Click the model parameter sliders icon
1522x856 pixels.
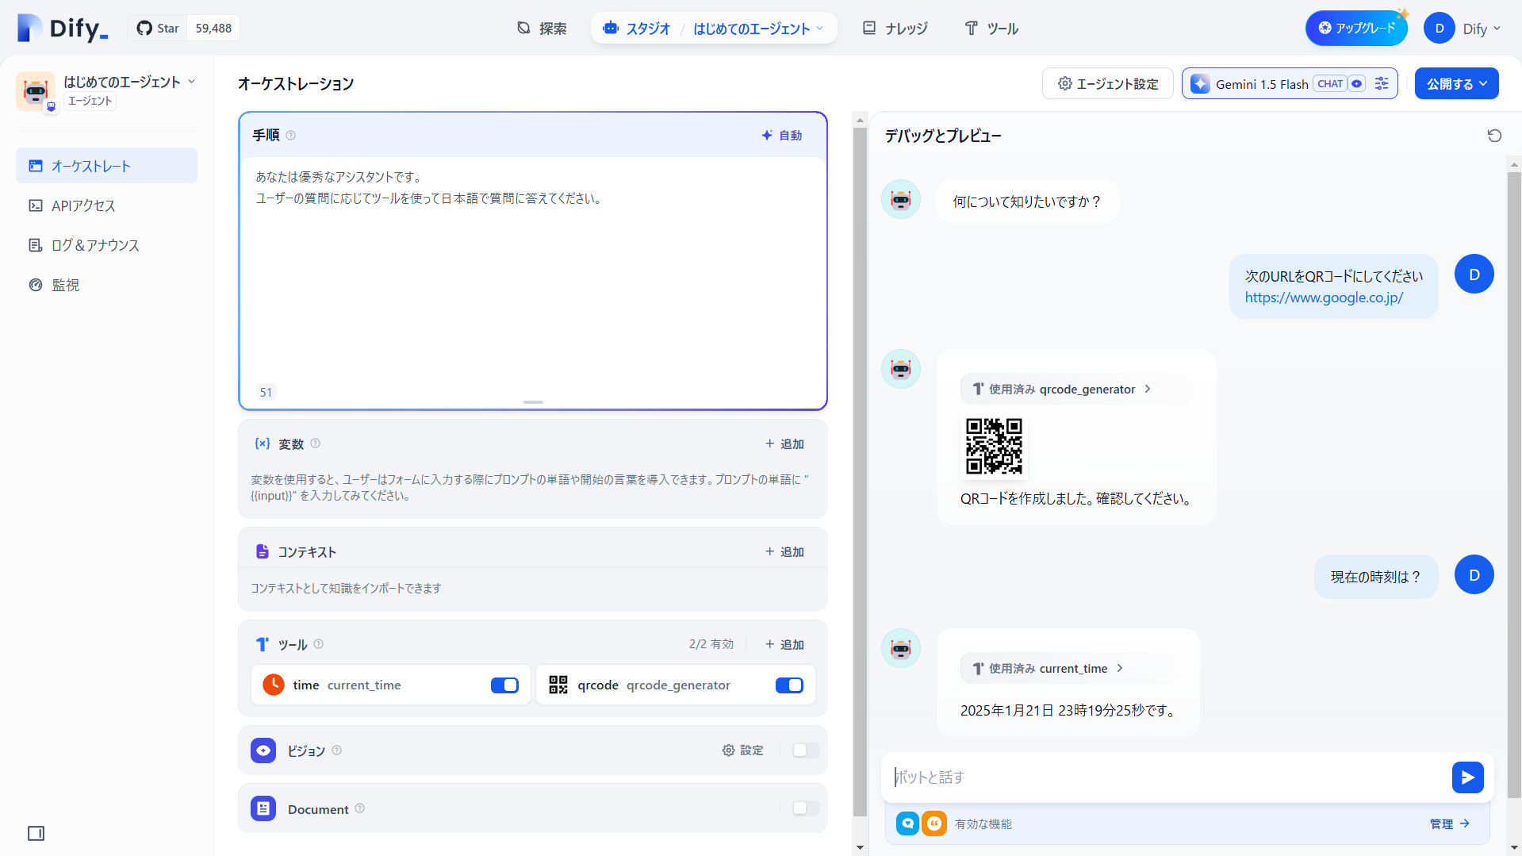pyautogui.click(x=1382, y=84)
